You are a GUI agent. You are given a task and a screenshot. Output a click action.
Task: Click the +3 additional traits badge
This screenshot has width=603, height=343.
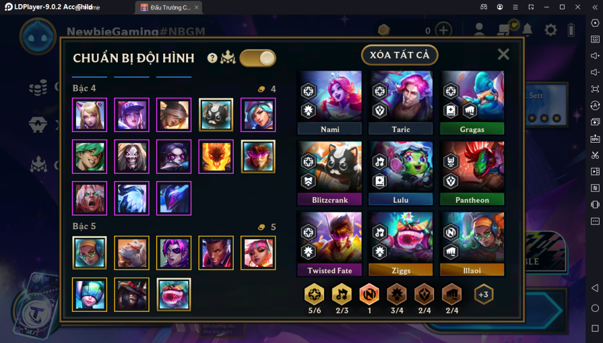tap(483, 295)
